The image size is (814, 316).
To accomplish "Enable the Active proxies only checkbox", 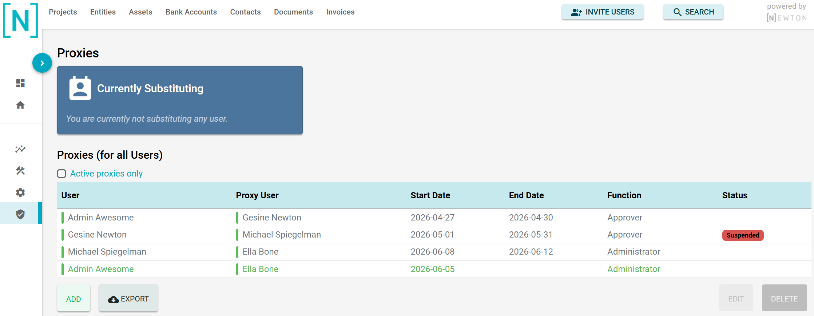I will [x=61, y=174].
